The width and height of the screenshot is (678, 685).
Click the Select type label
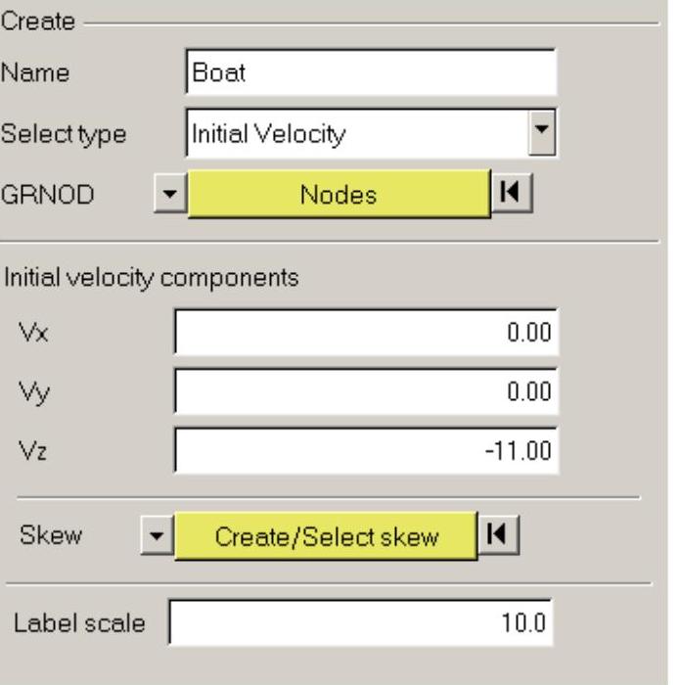[65, 134]
